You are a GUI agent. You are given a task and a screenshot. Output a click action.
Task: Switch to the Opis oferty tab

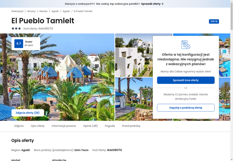(38, 126)
